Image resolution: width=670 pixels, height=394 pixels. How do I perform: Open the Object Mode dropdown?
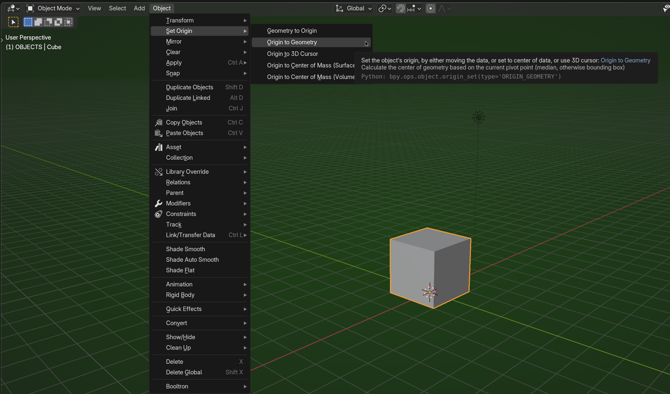click(x=53, y=8)
